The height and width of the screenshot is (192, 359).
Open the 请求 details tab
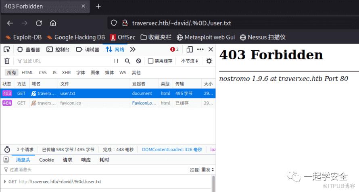pos(67,160)
